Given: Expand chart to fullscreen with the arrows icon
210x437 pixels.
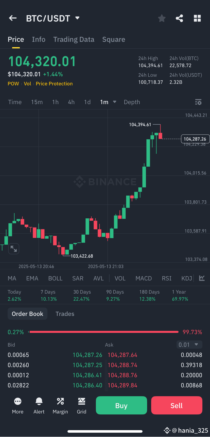Looking at the screenshot, I should pos(14,249).
